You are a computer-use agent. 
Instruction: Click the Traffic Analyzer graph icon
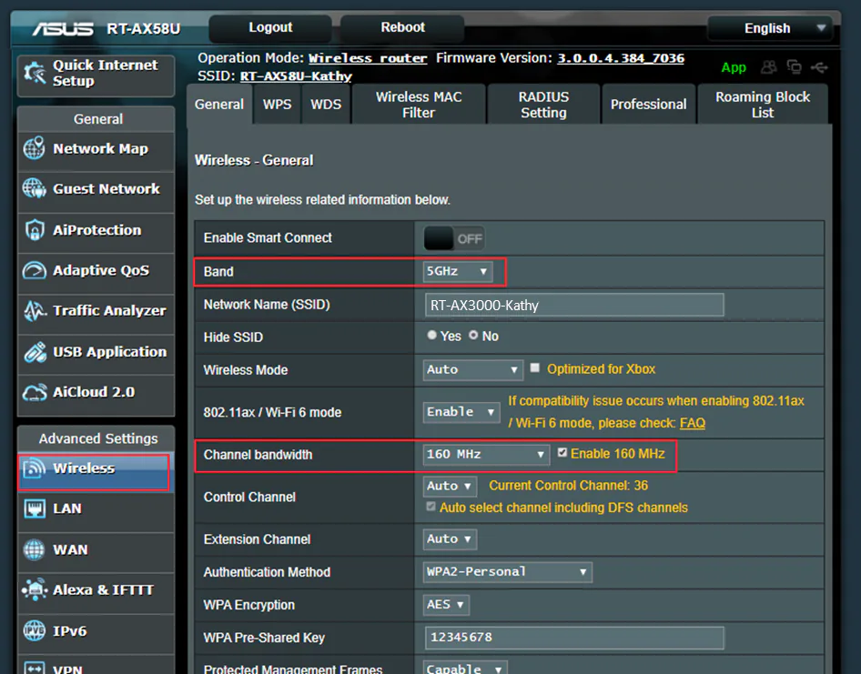[35, 311]
